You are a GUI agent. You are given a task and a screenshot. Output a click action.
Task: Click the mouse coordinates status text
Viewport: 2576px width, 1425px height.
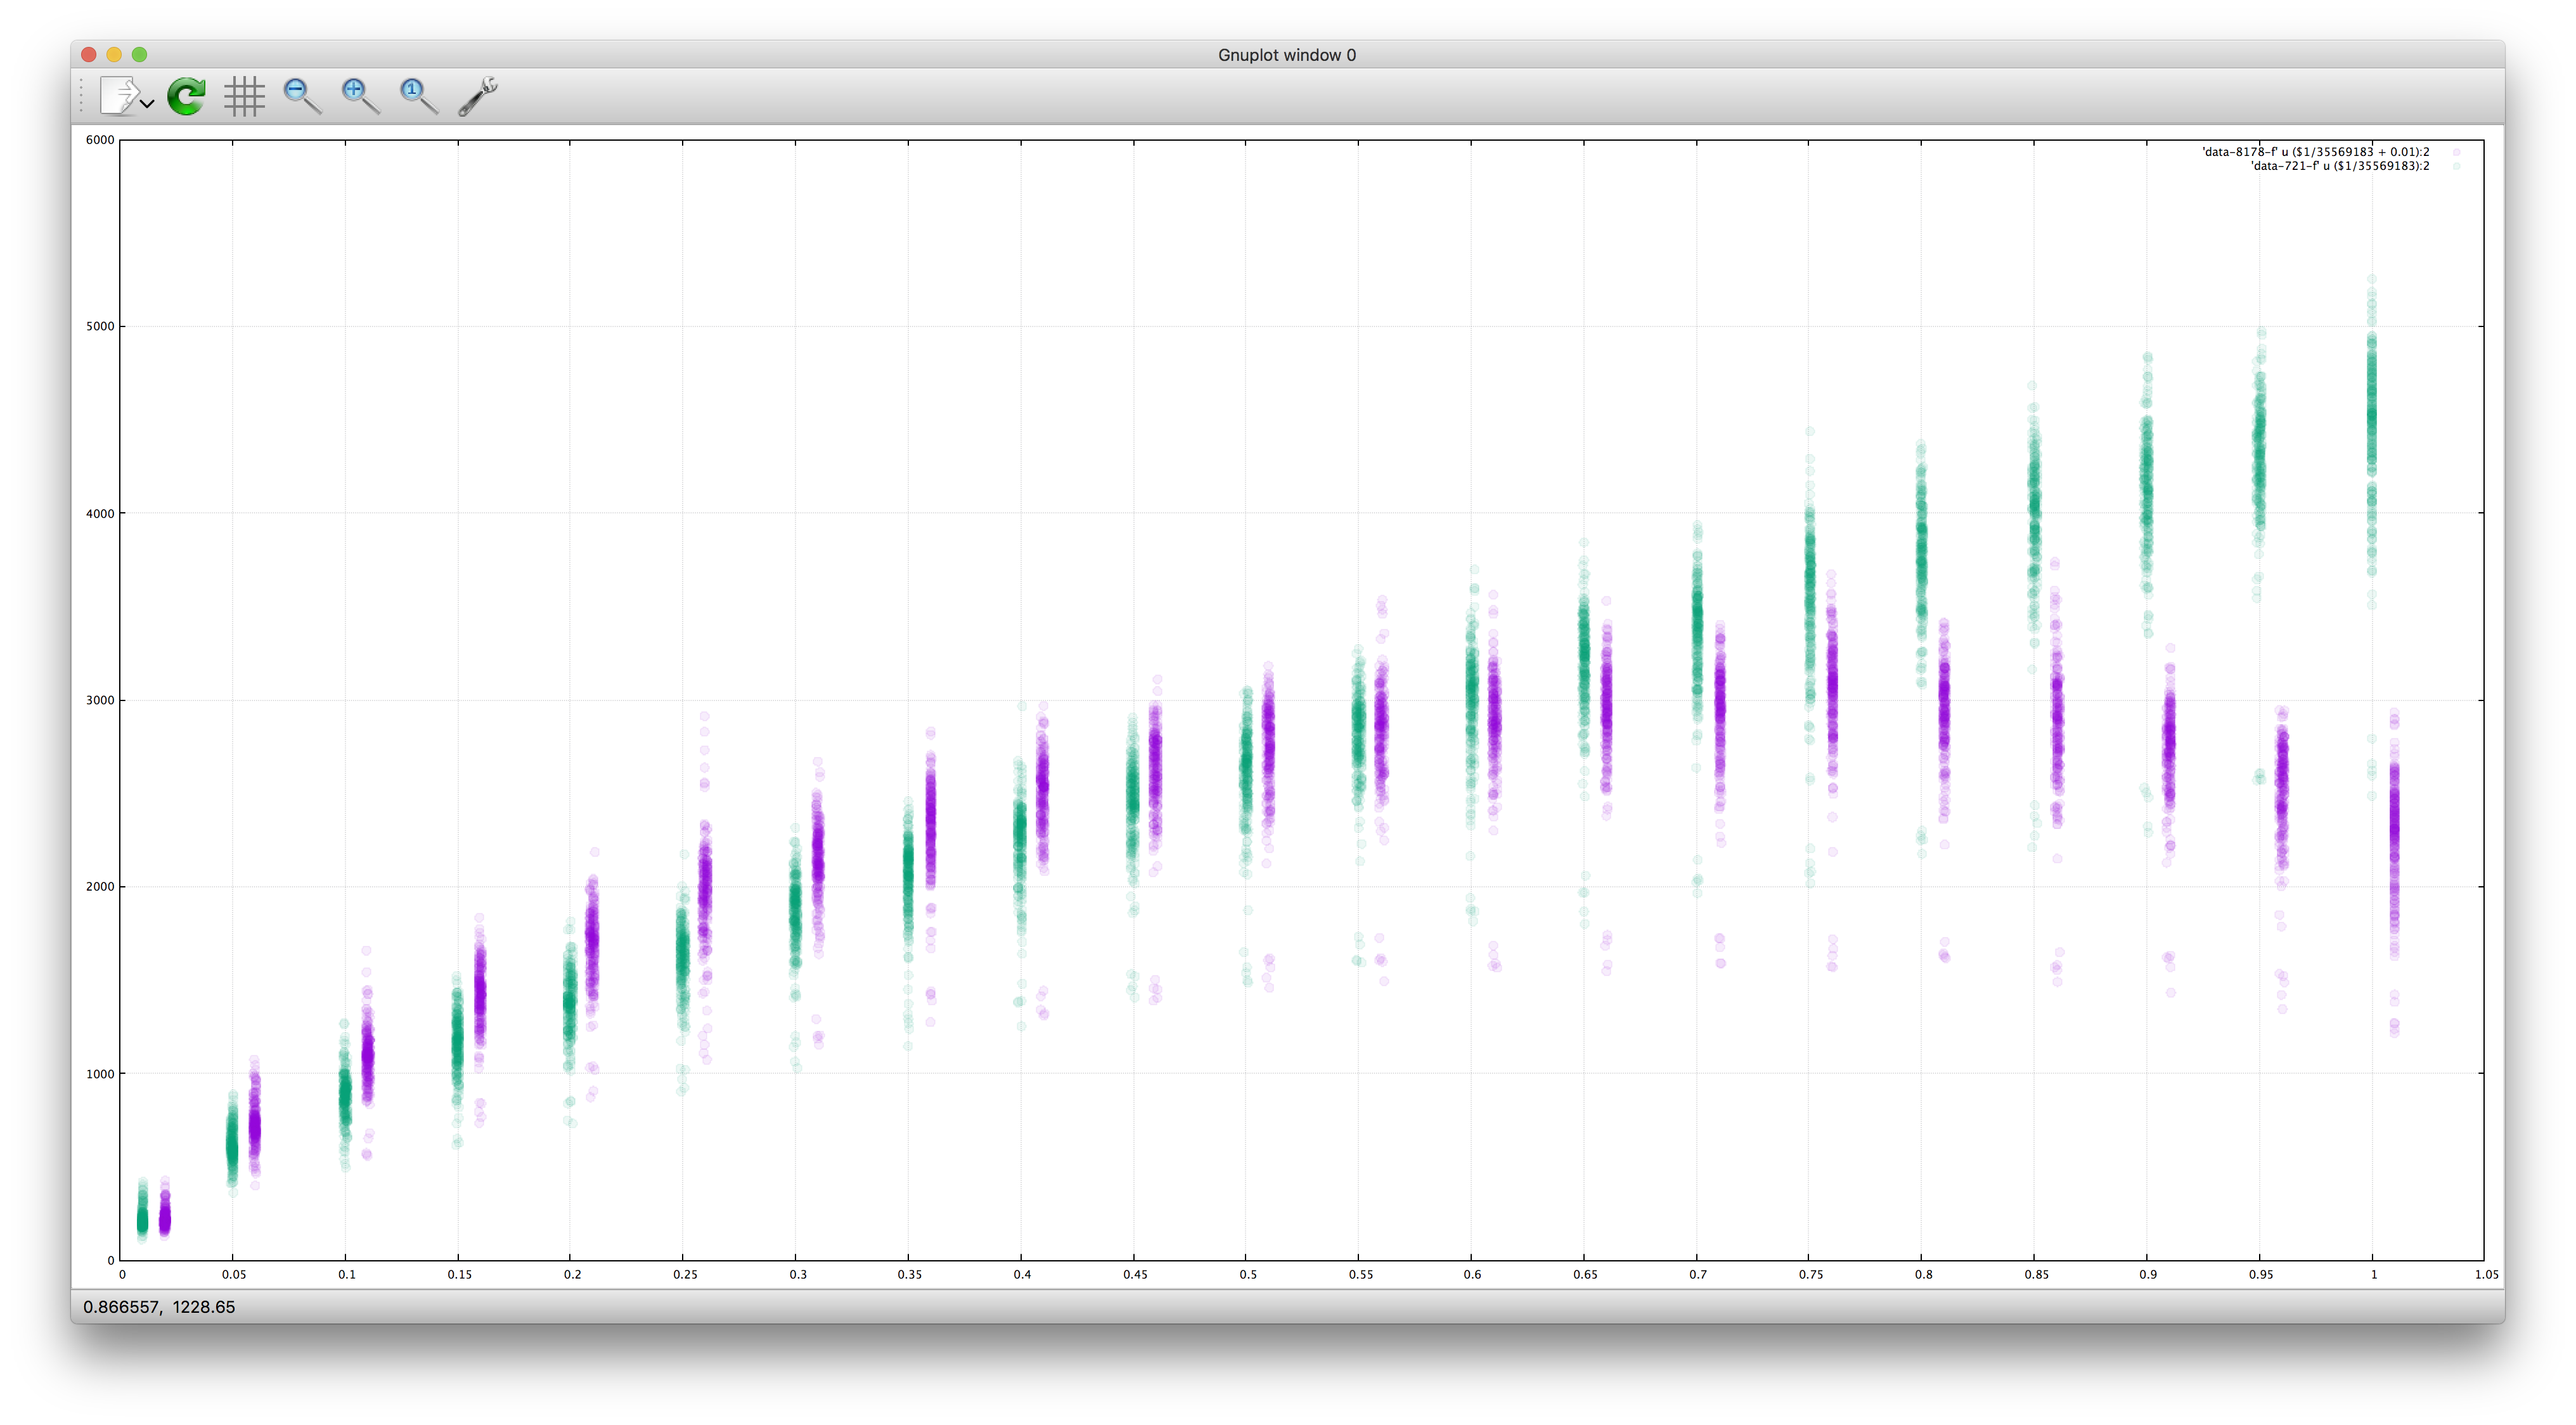coord(159,1307)
